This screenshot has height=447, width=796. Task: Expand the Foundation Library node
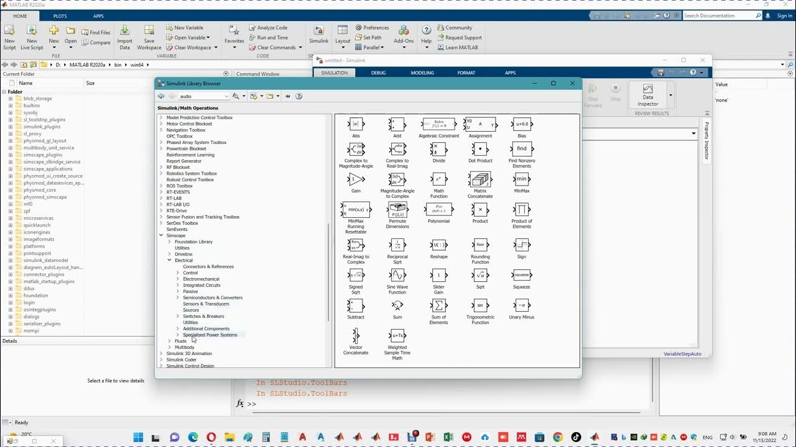click(169, 242)
